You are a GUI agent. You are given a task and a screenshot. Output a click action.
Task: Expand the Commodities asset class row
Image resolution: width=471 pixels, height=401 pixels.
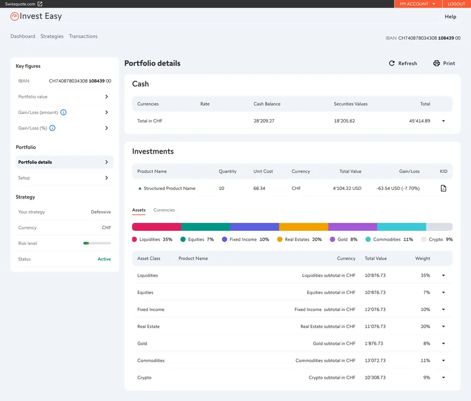click(x=443, y=360)
